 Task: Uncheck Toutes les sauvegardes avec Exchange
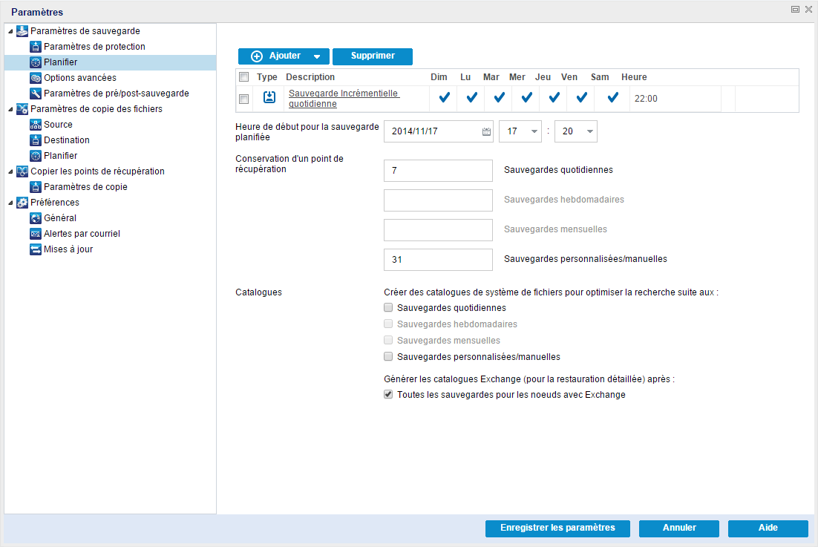387,395
